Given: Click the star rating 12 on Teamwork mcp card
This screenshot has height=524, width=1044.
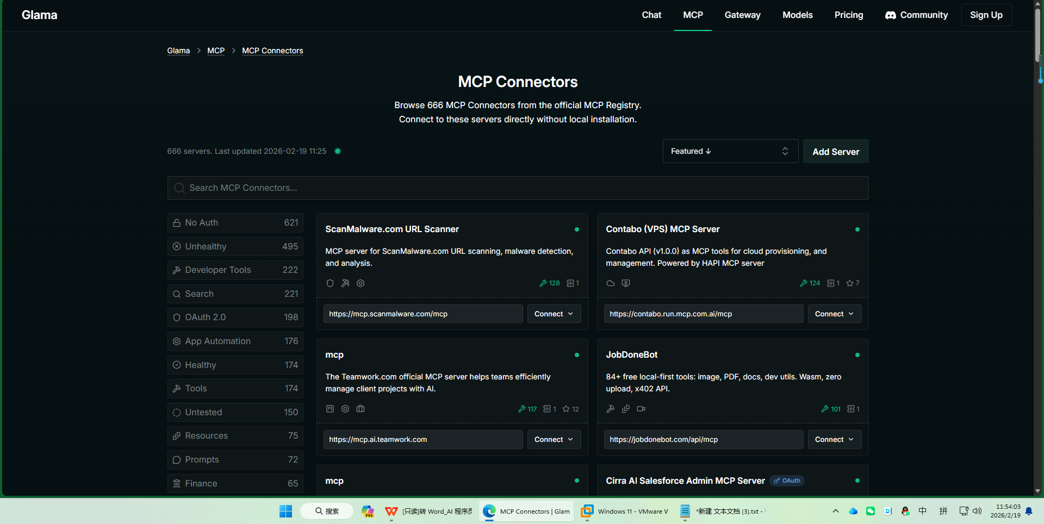Looking at the screenshot, I should (x=570, y=409).
